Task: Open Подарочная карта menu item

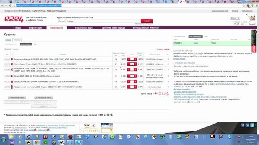Action: click(x=84, y=28)
